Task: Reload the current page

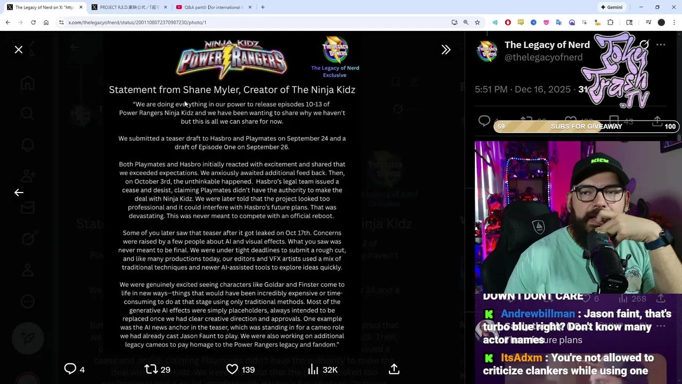Action: [33, 22]
